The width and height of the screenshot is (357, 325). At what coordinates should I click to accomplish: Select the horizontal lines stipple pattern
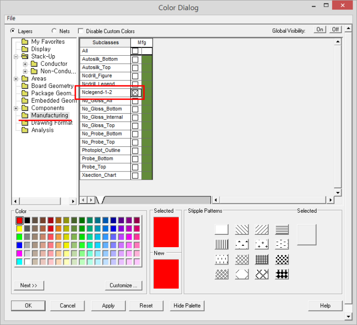point(282,229)
